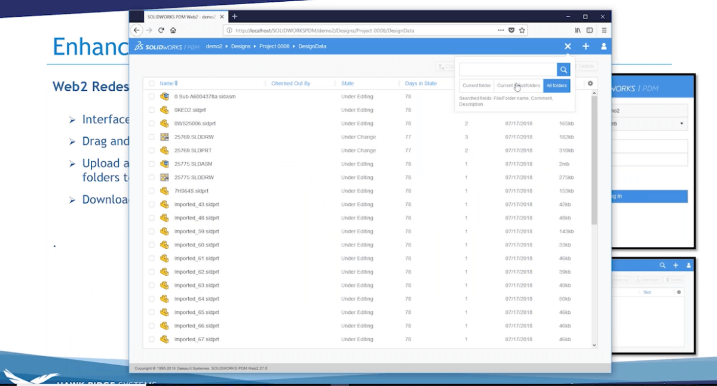Check the box for 25769.SLDPRT
This screenshot has height=386, width=717.
coord(152,150)
